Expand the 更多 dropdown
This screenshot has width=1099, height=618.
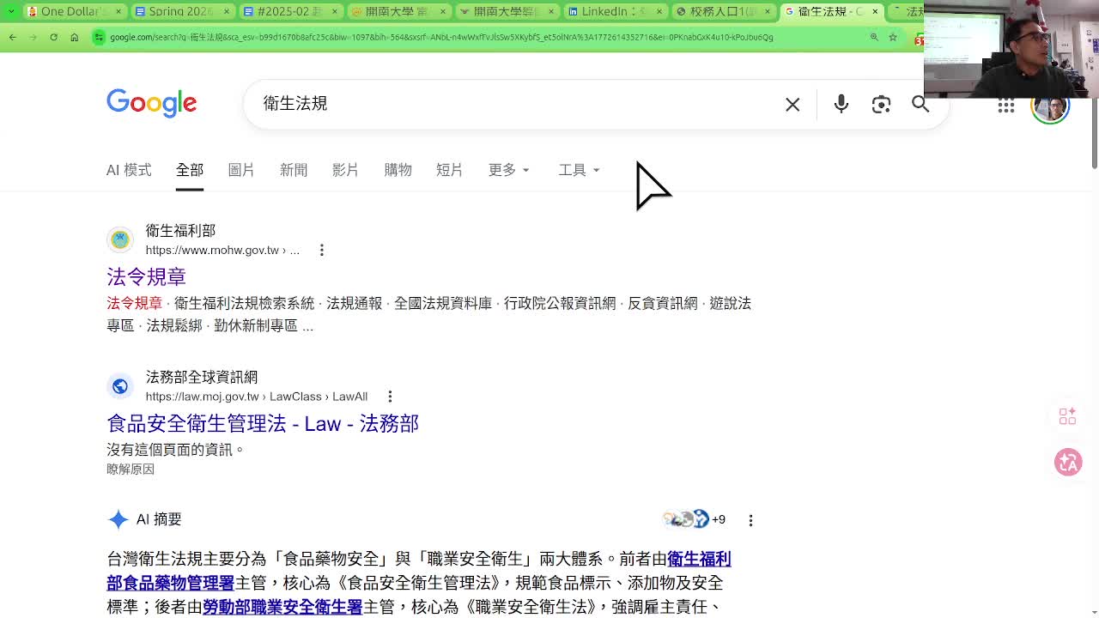509,170
